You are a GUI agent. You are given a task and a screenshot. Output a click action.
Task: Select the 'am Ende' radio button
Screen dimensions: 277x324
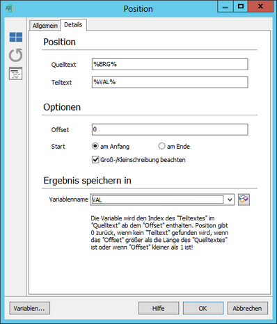click(x=161, y=146)
